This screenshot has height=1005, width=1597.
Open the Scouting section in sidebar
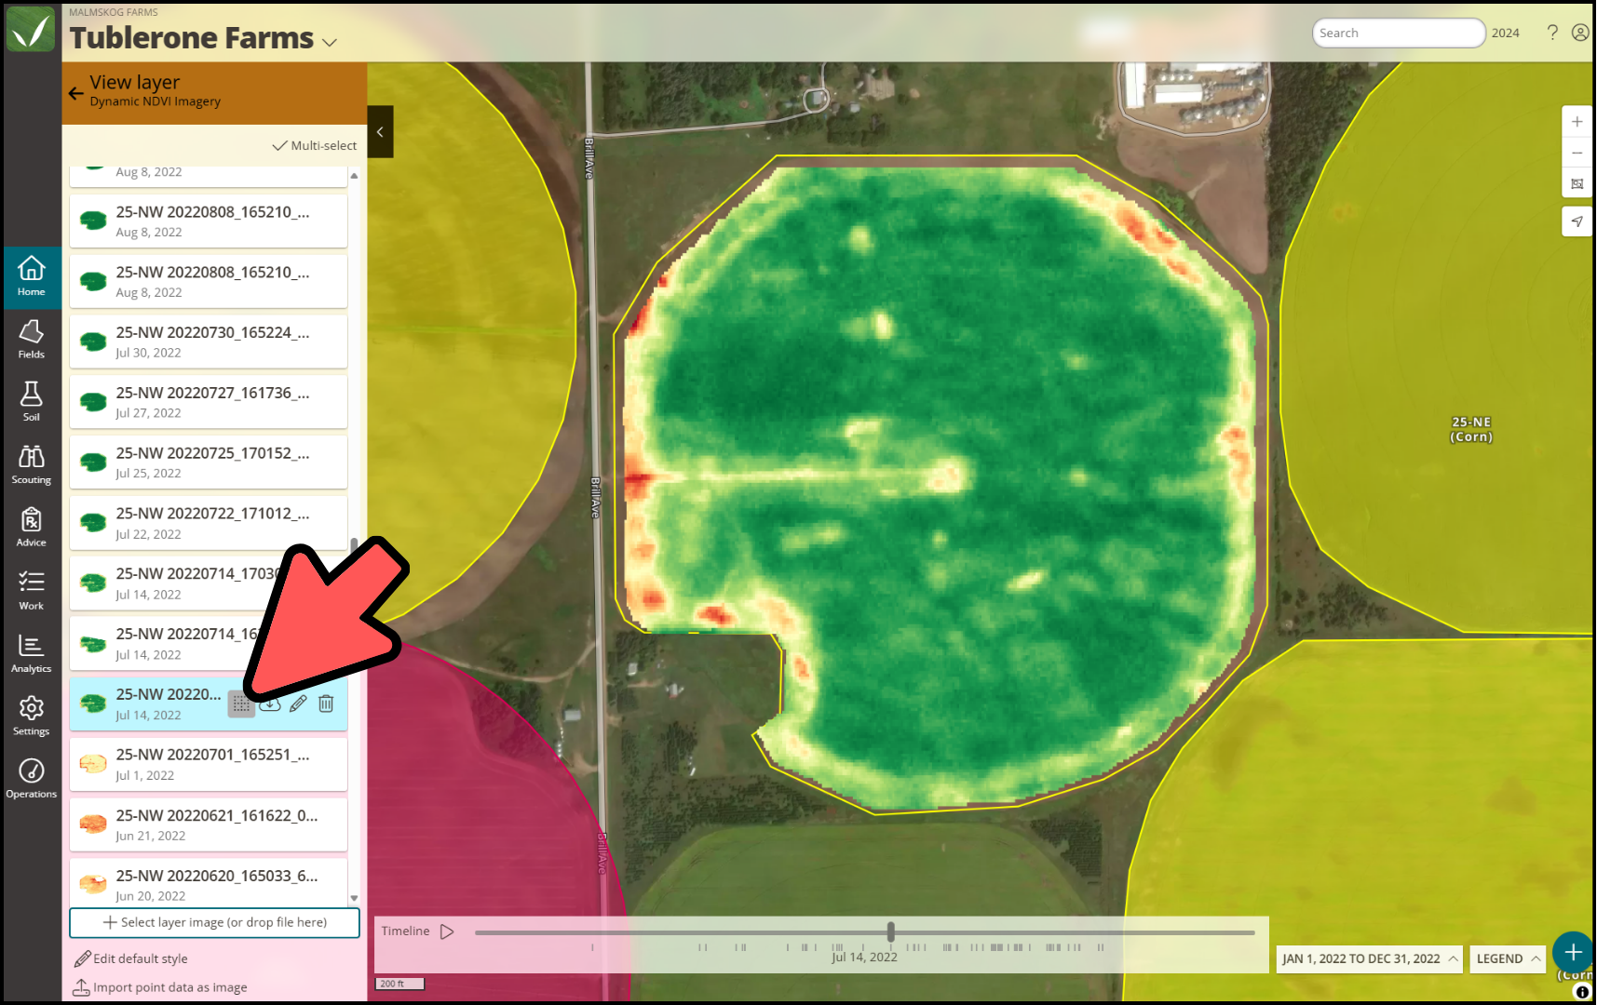pos(31,464)
